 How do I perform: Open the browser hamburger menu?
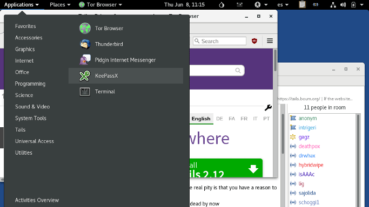coord(270,41)
